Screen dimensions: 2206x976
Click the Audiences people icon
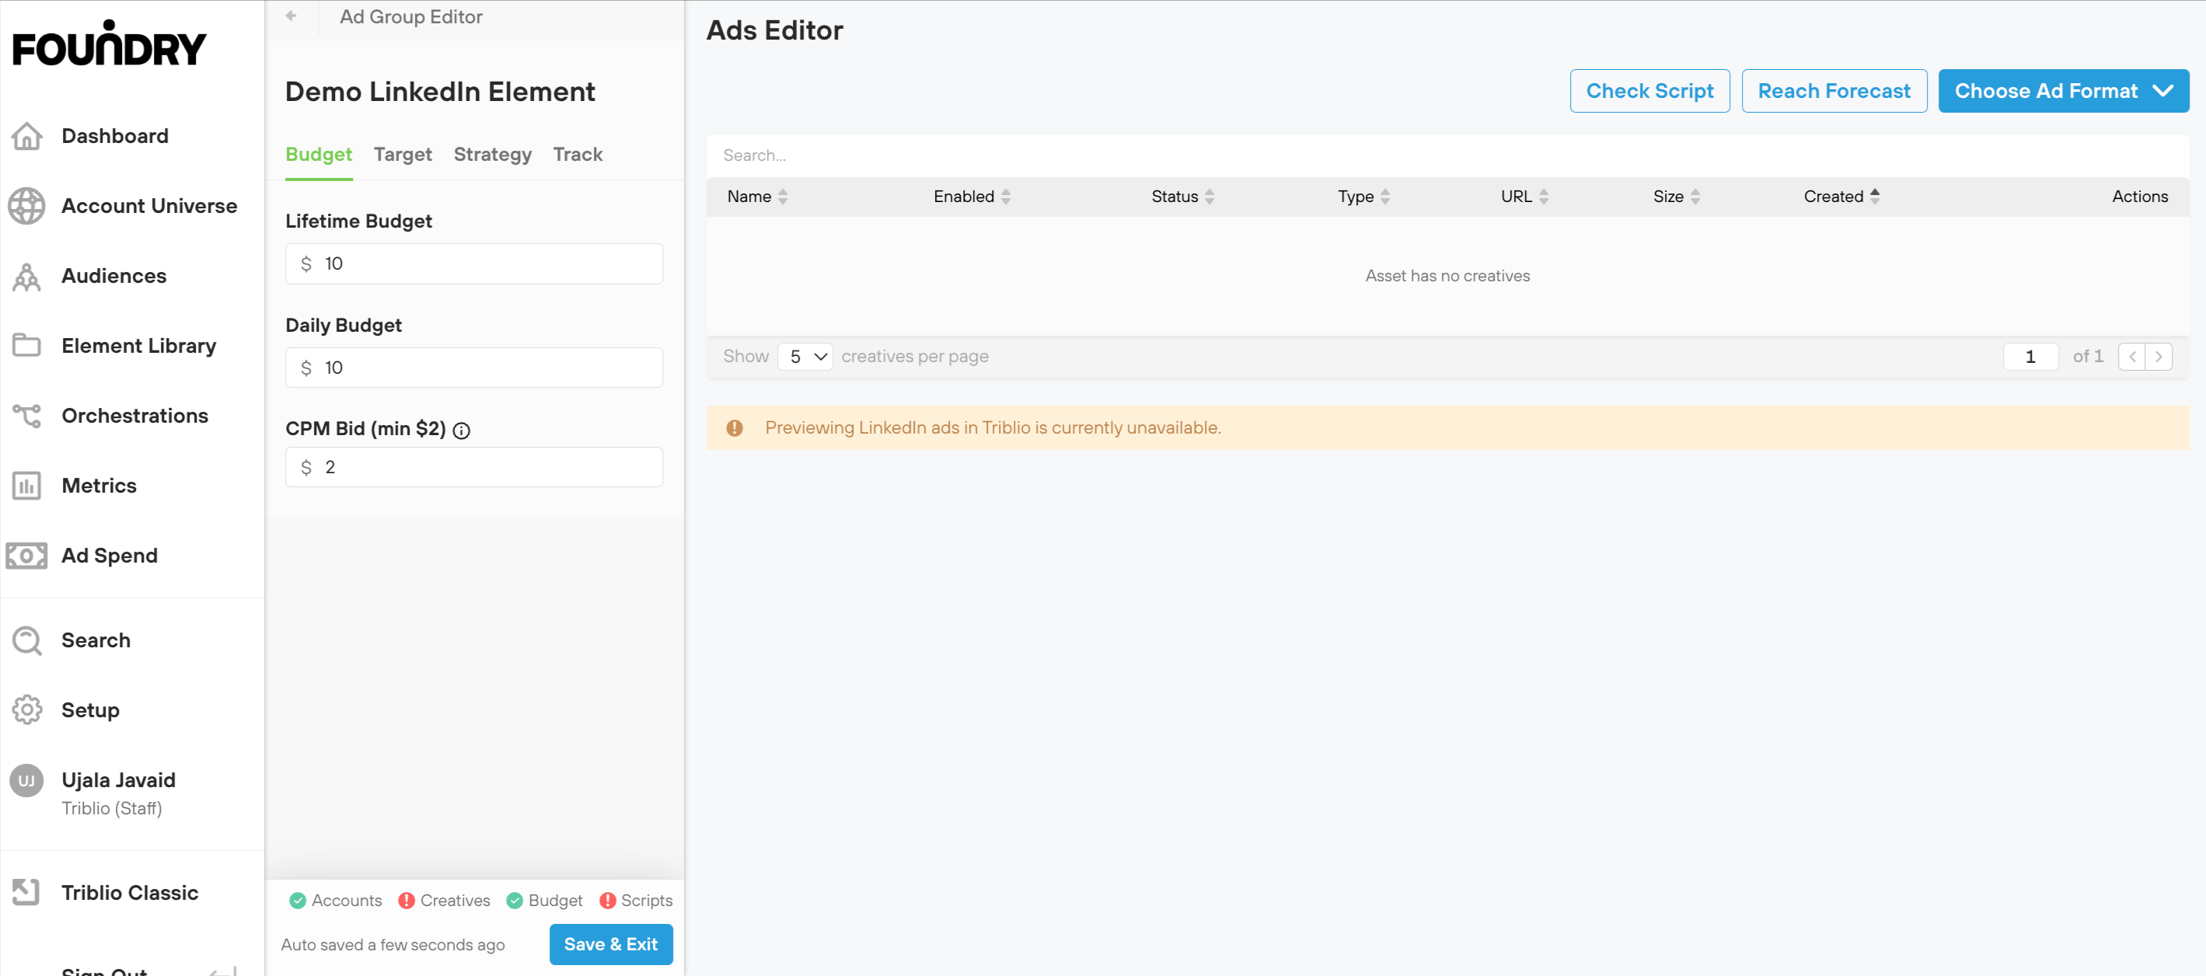(x=26, y=277)
